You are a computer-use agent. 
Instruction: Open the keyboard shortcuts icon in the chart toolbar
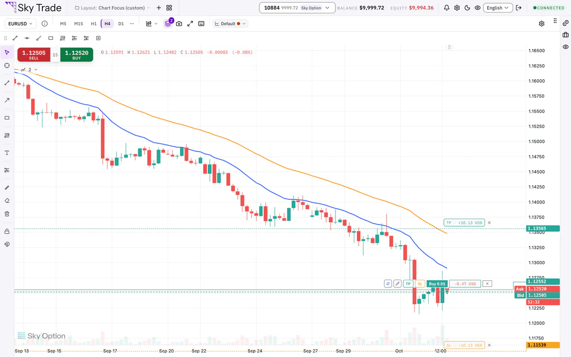coord(201,24)
